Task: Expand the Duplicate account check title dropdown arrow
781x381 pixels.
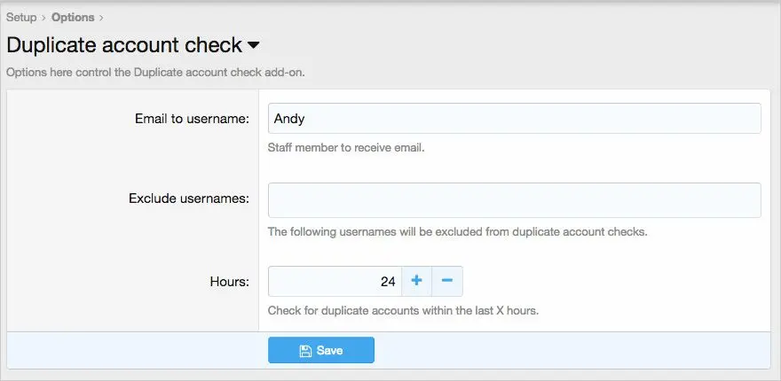Action: 253,45
